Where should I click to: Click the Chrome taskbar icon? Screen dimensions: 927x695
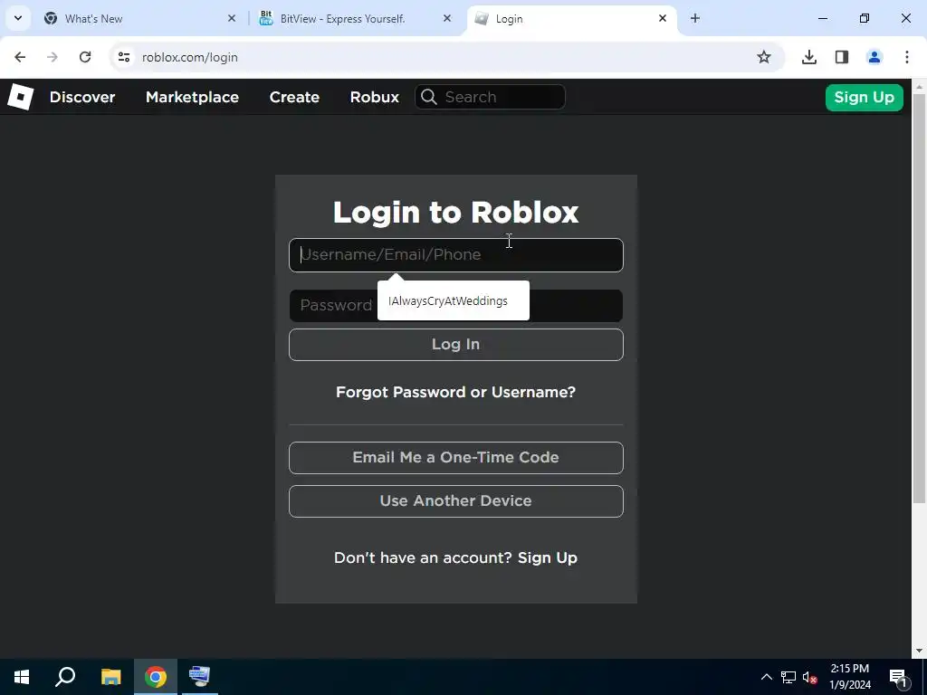click(156, 677)
